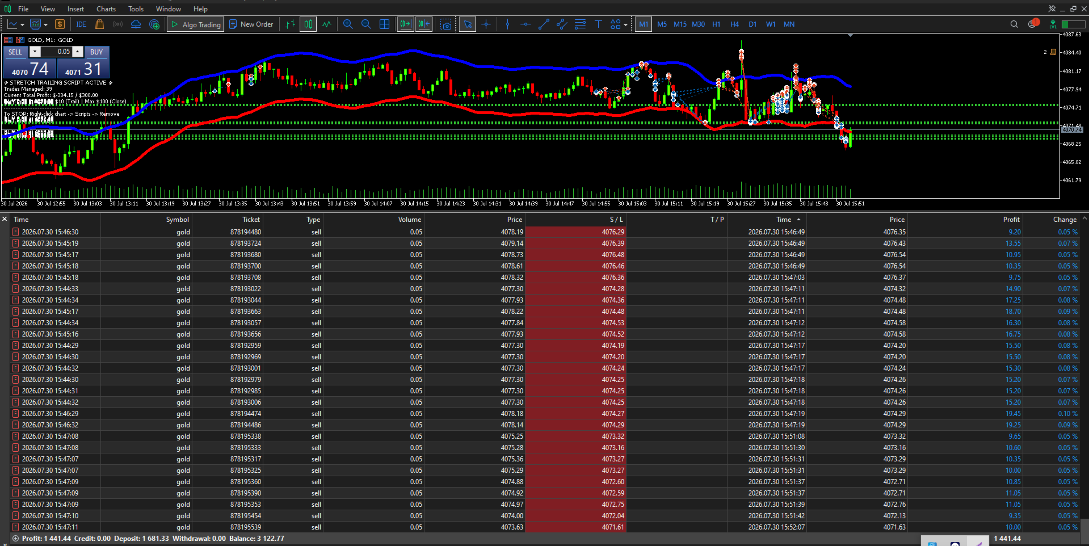Click the chart shift marker triangle
Viewport: 1089px width, 546px height.
coord(850,35)
